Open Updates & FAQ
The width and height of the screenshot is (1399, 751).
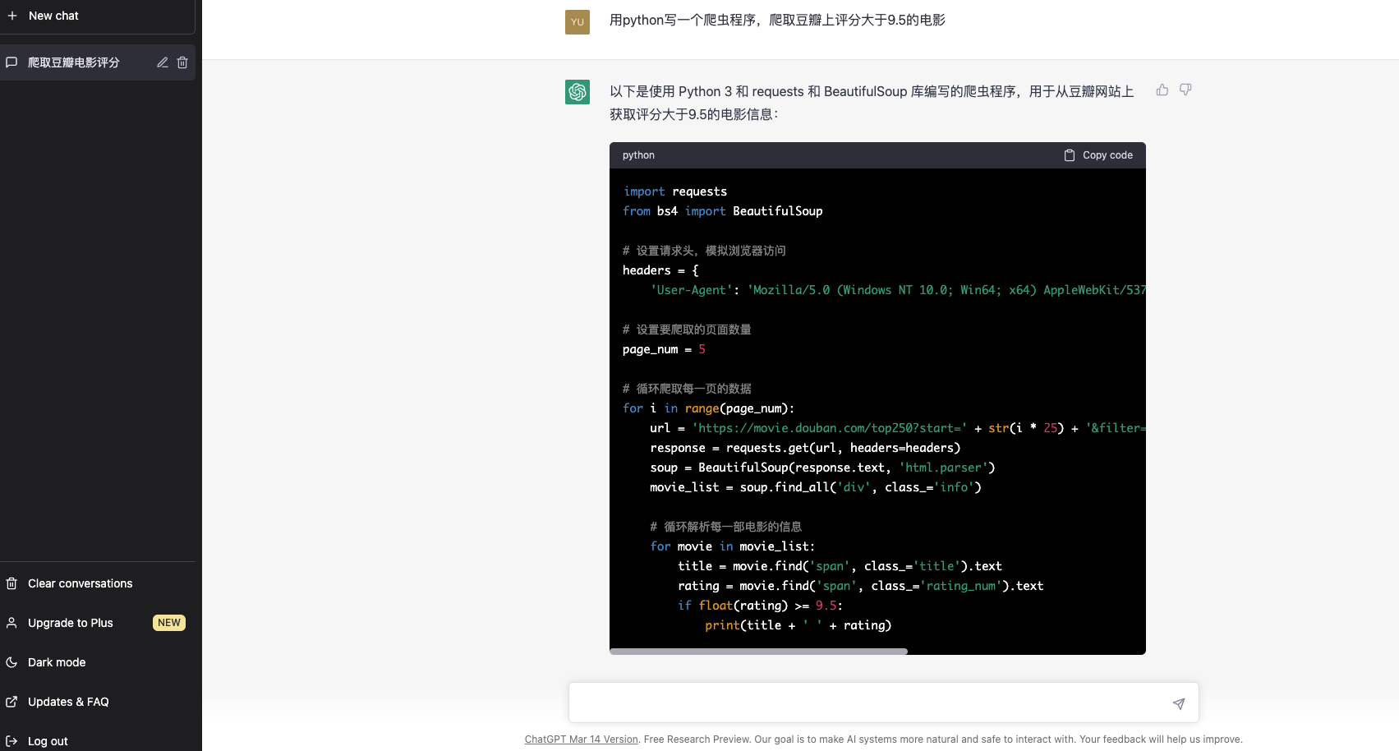pos(97,702)
